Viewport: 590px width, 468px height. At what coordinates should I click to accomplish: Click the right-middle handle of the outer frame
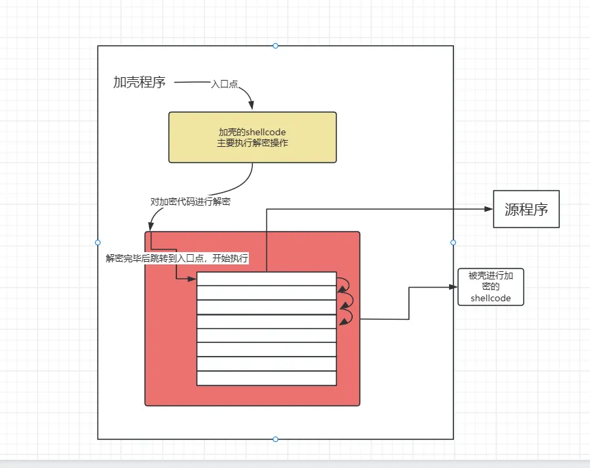pyautogui.click(x=453, y=243)
